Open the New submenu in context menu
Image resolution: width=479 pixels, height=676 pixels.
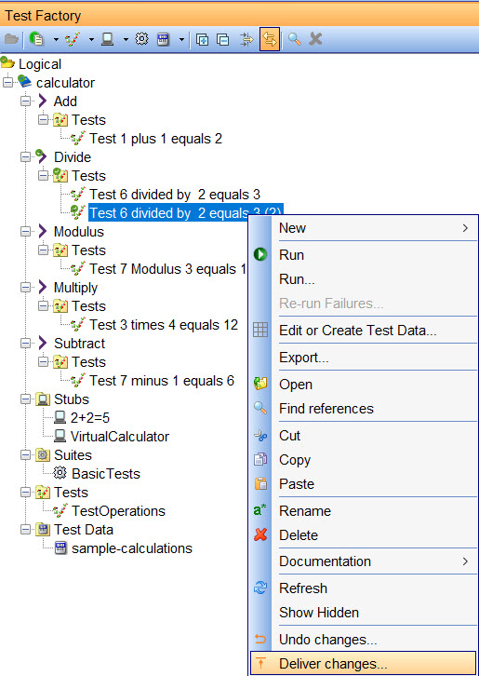(x=364, y=227)
